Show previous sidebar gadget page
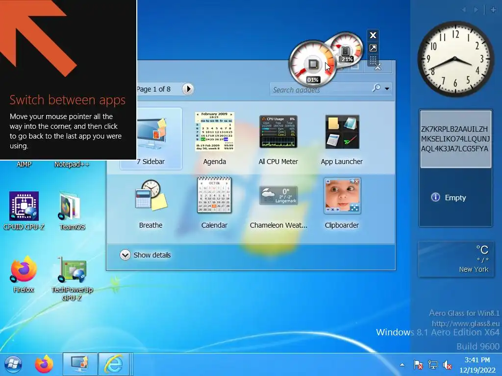Viewport: 502px width, 376px height. click(464, 10)
